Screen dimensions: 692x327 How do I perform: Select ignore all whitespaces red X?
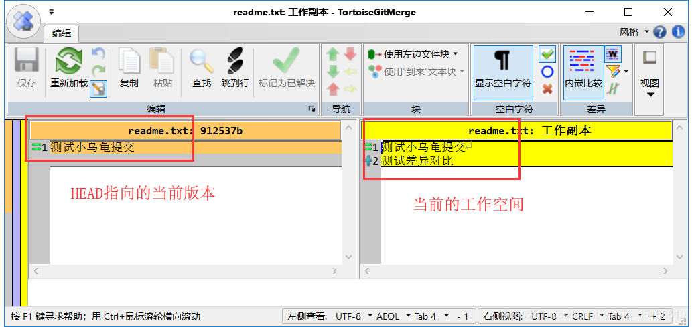(x=547, y=88)
